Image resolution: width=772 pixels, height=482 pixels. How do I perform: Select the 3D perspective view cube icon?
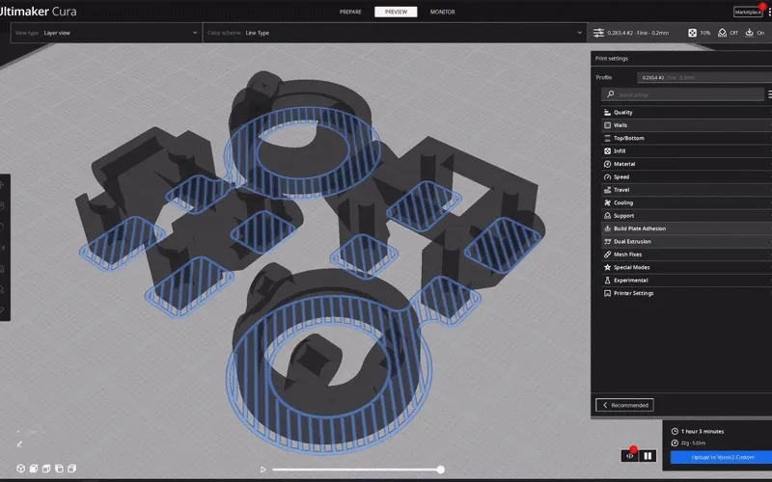tap(20, 469)
